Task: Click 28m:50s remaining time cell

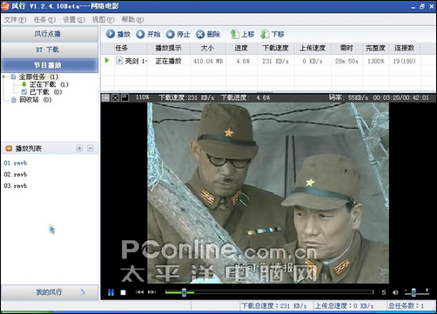Action: click(x=346, y=61)
